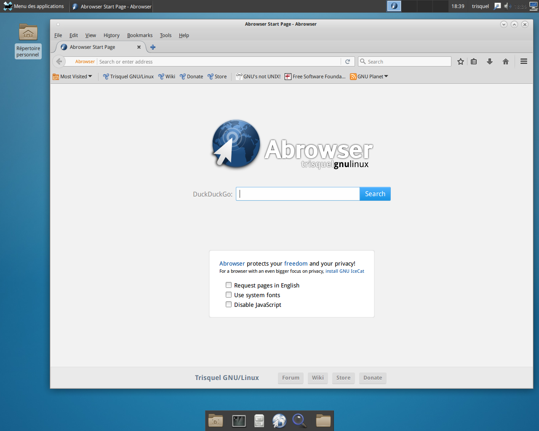Follow the freedom link
Screen dimensions: 539x431
click(x=296, y=263)
